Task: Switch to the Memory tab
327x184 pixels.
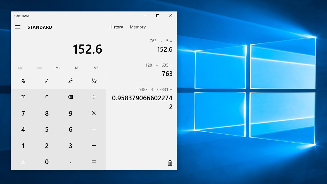Action: click(138, 27)
